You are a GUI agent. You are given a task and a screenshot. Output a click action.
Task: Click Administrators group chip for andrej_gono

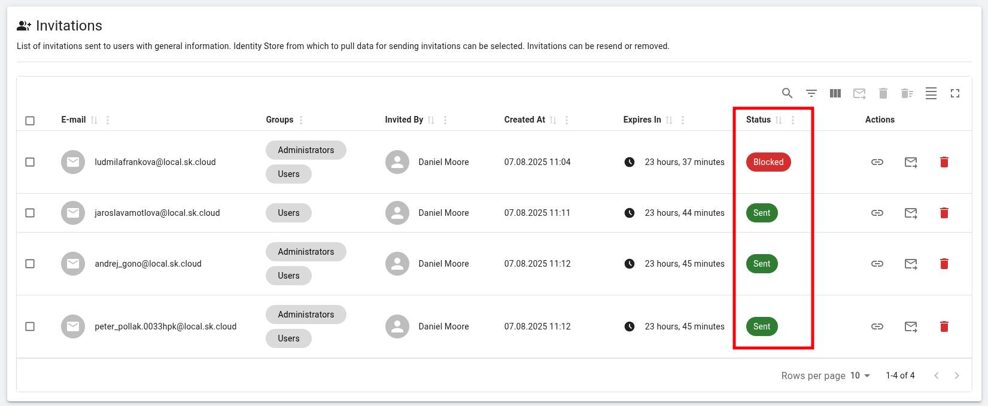(x=306, y=252)
